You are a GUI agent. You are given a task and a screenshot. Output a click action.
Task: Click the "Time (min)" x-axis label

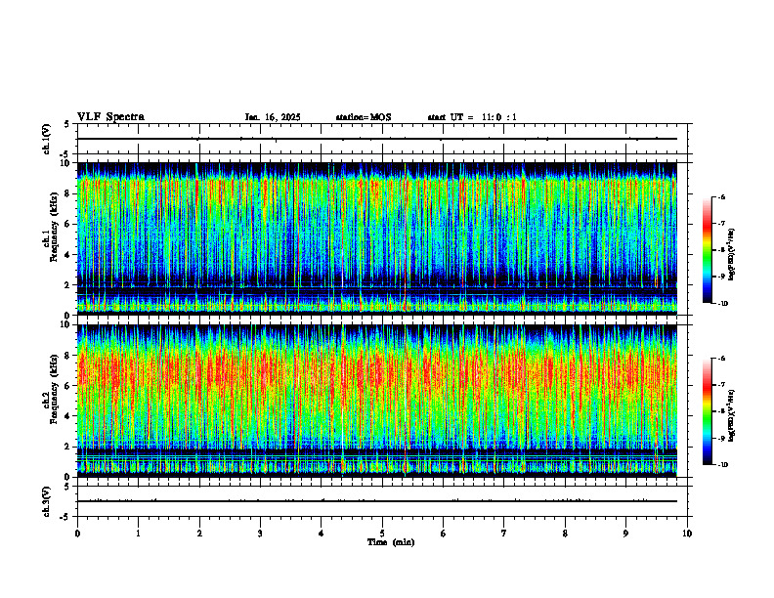click(391, 542)
